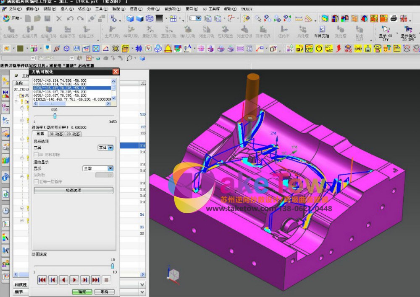This screenshot has width=420, height=297.
Task: Click the stop playback button
Action: [x=106, y=280]
